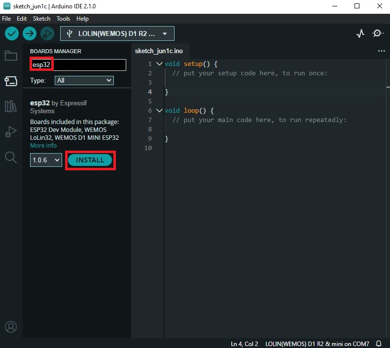The height and width of the screenshot is (348, 390).
Task: Maximize the Arduino IDE window
Action: (357, 6)
